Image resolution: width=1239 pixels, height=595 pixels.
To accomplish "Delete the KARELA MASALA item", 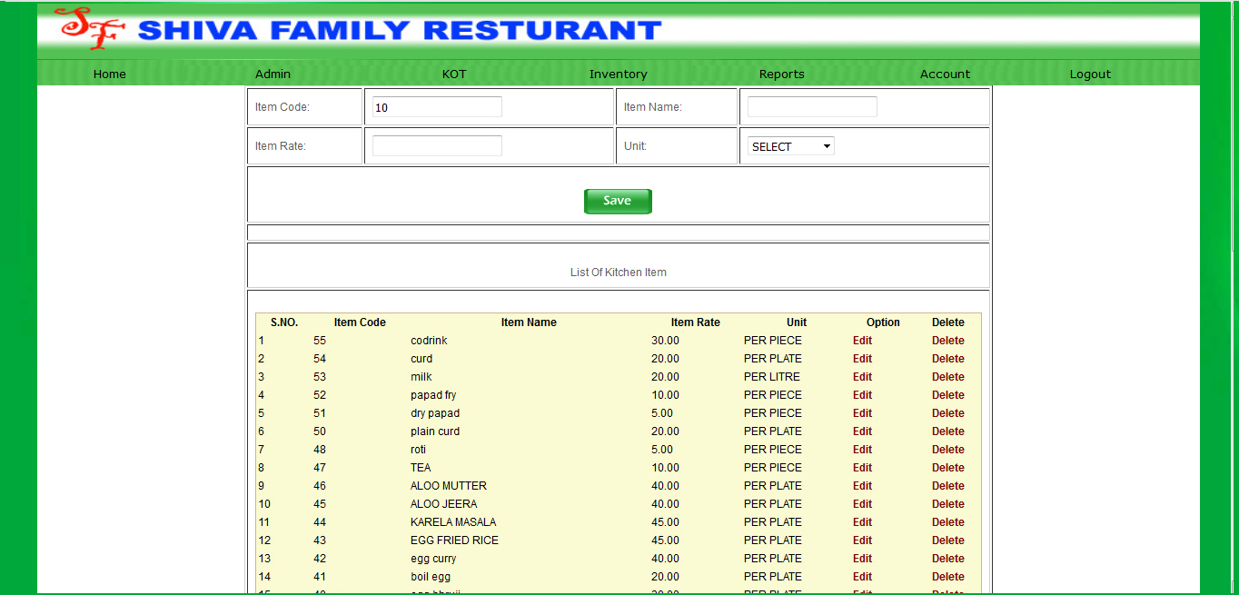I will coord(948,522).
